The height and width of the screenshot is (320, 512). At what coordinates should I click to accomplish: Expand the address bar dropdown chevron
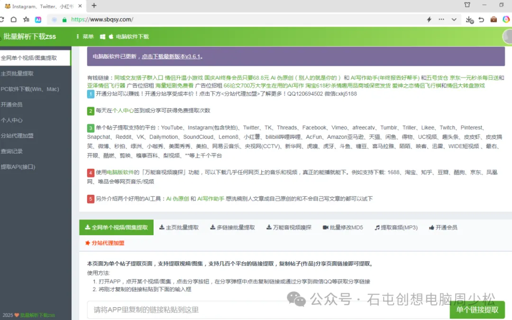454,19
